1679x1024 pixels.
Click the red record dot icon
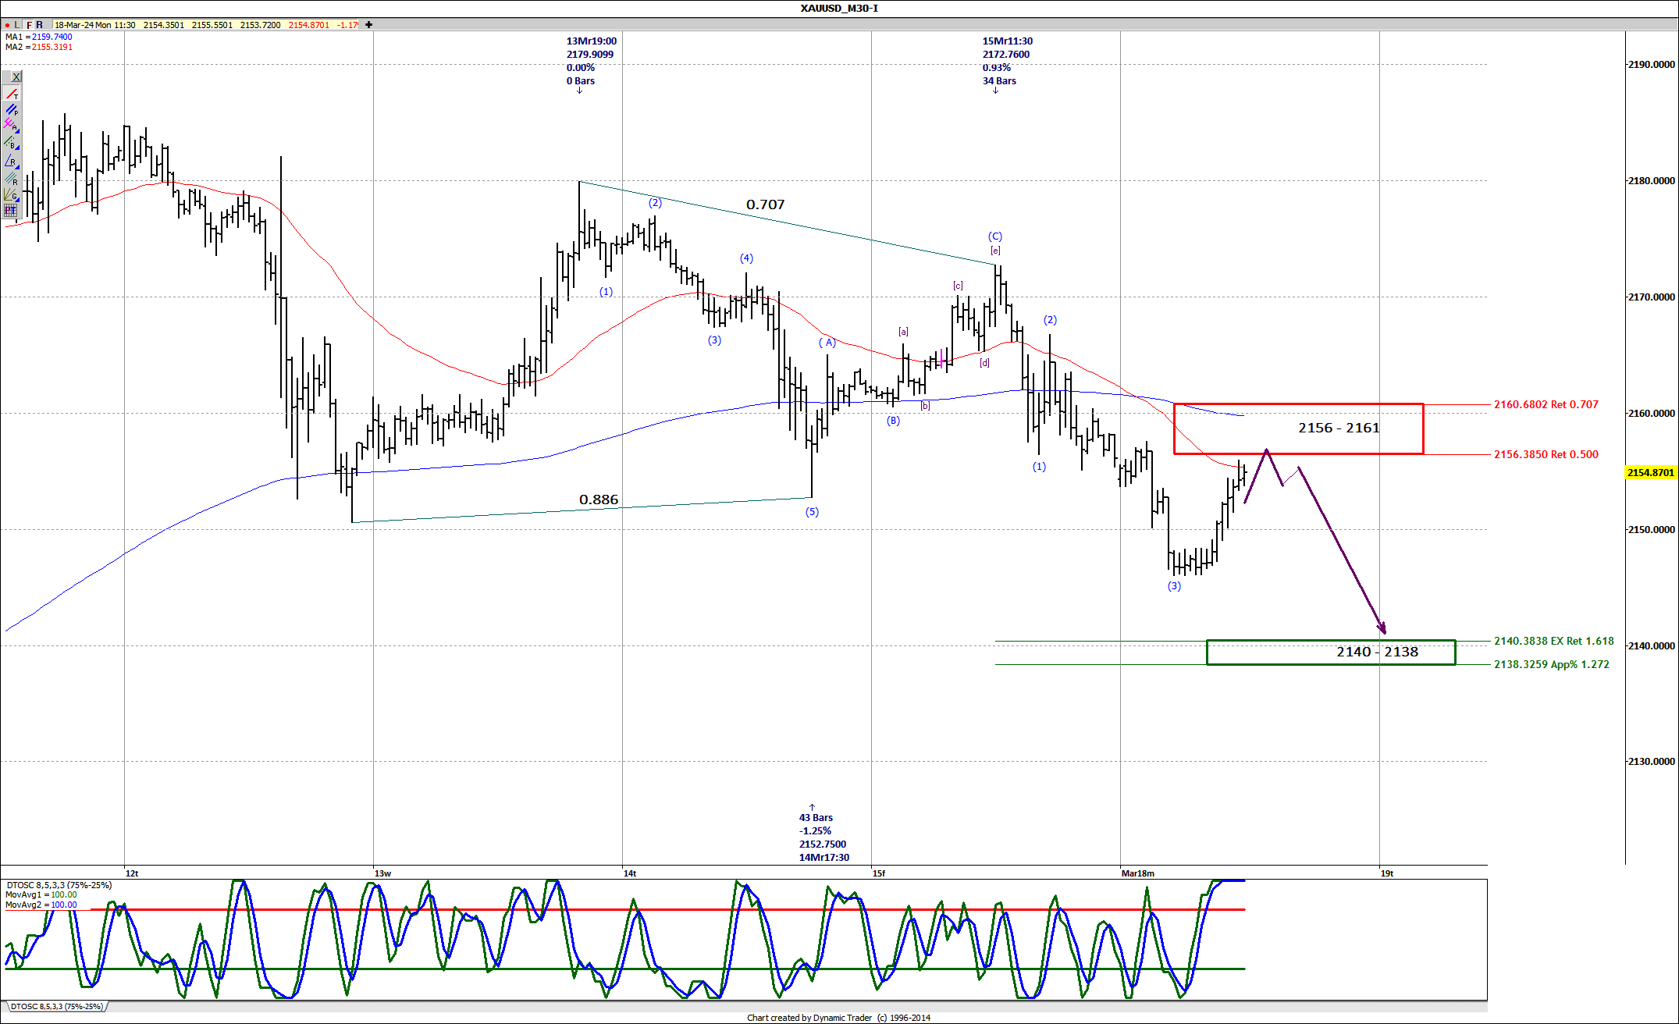coord(7,25)
